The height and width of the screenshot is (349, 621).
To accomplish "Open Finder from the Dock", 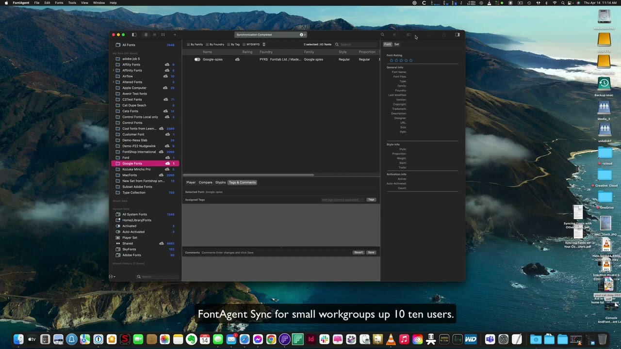I will click(18, 339).
